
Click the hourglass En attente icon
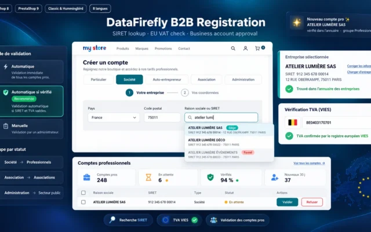[148, 177]
